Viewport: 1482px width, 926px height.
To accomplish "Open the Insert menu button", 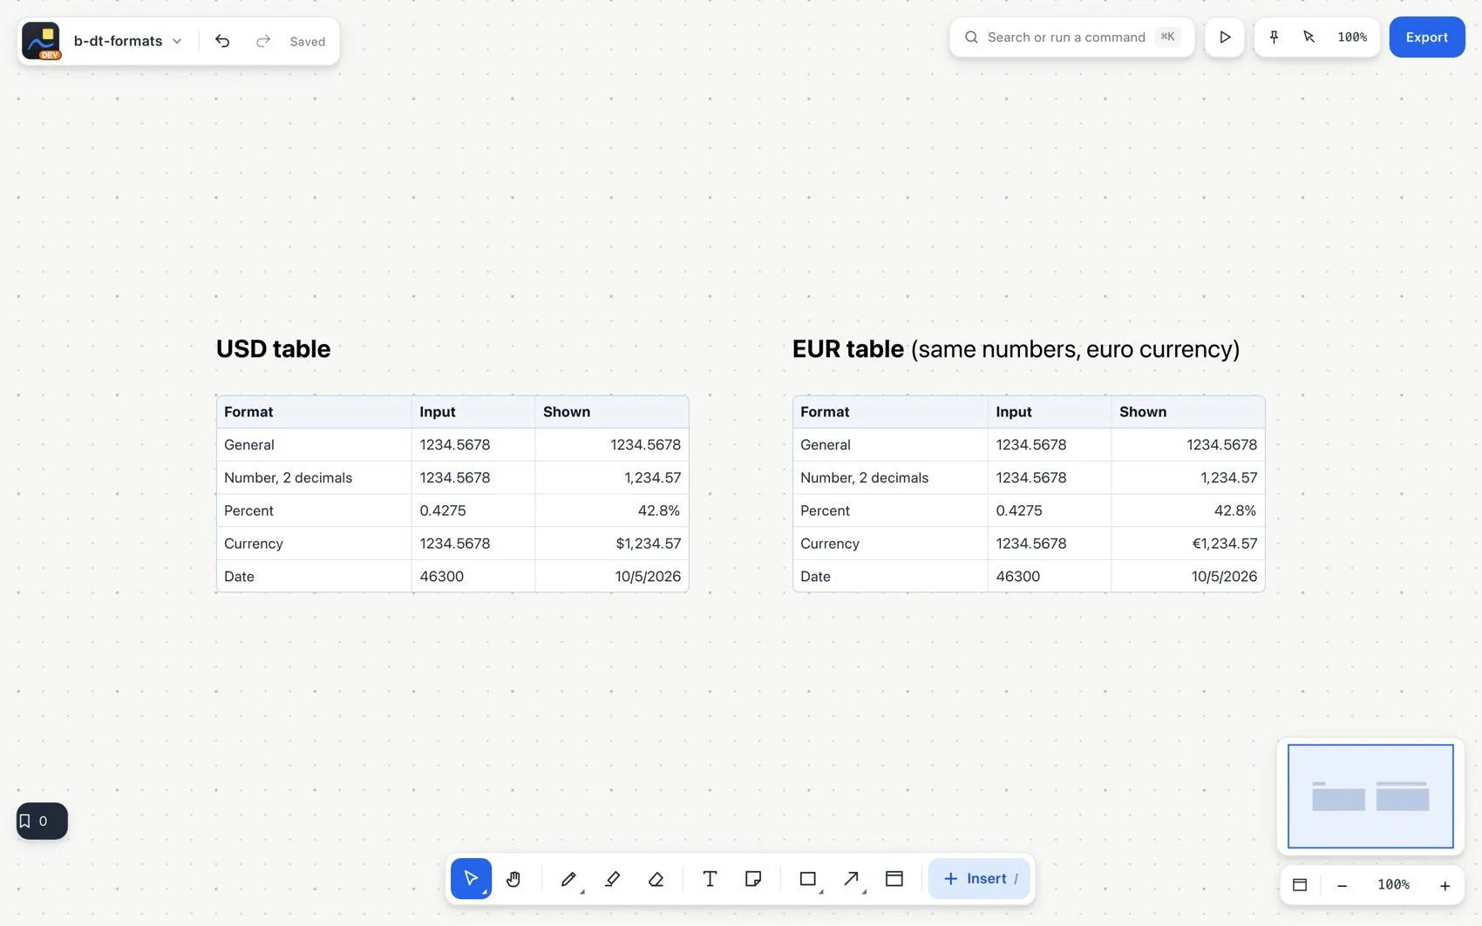I will (980, 879).
